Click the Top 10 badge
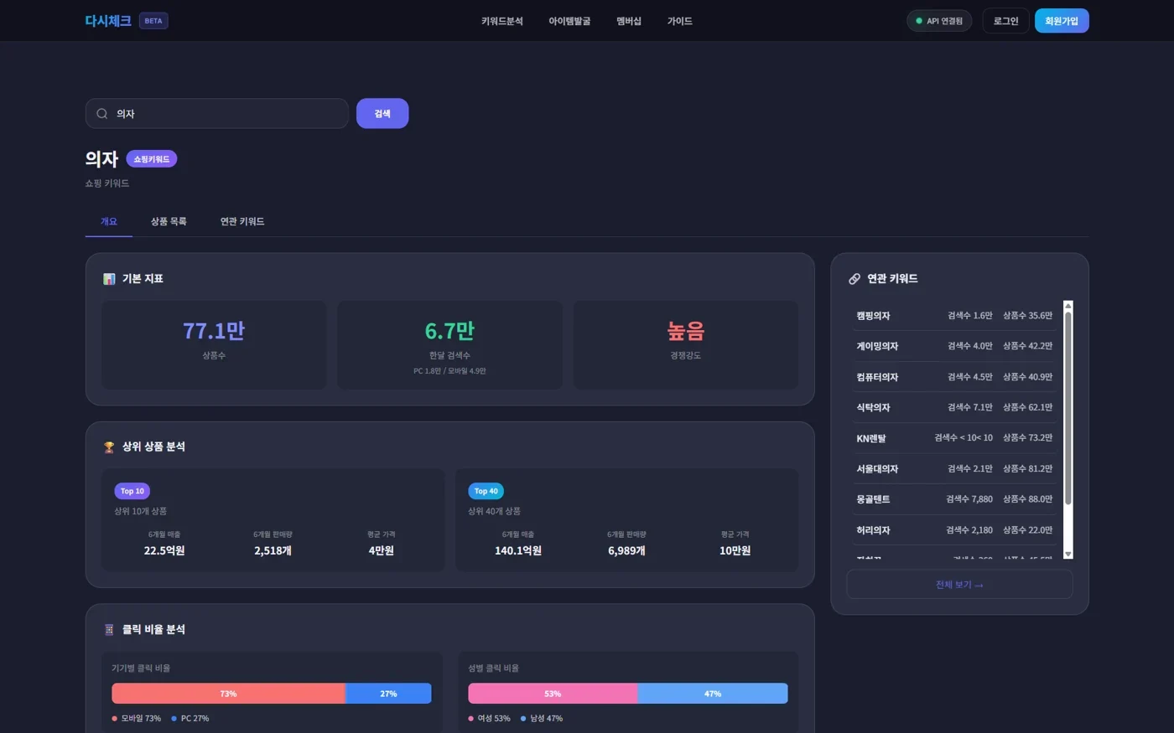 [132, 492]
